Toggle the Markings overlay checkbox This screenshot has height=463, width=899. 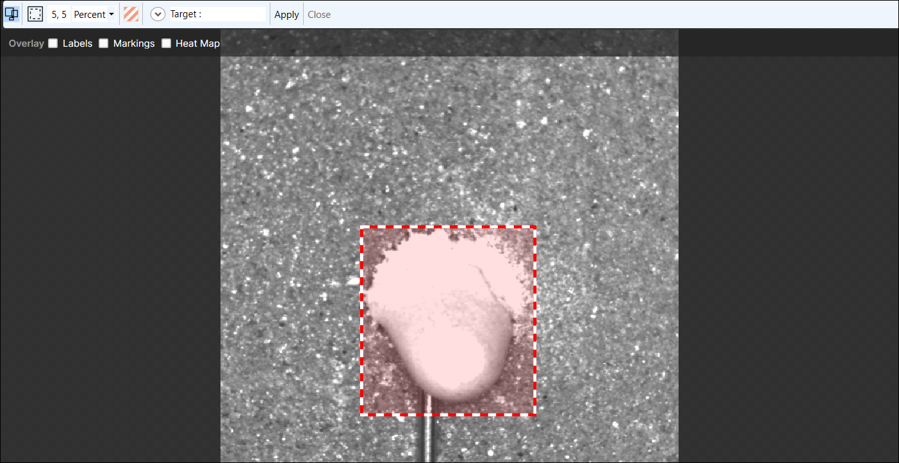click(104, 44)
